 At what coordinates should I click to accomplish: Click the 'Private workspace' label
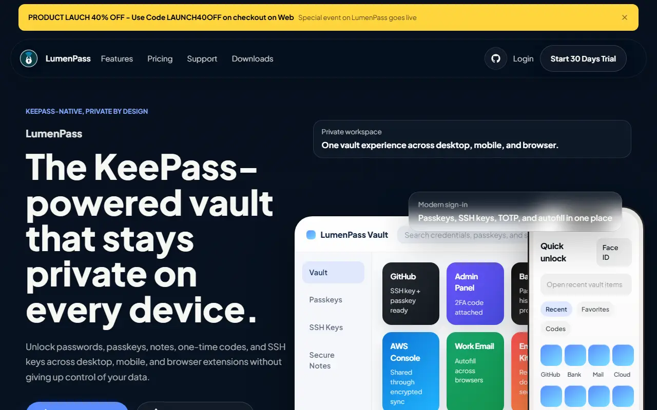point(352,132)
